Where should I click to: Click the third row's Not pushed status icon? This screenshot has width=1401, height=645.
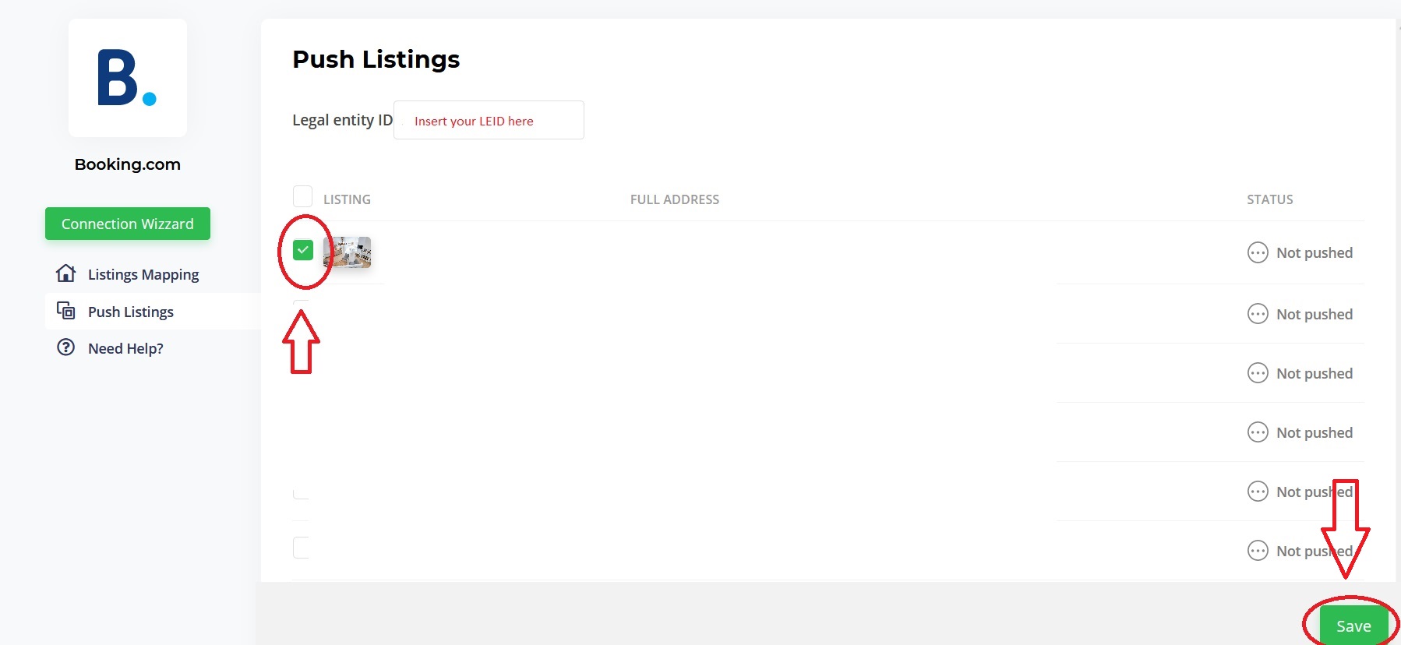pyautogui.click(x=1258, y=373)
